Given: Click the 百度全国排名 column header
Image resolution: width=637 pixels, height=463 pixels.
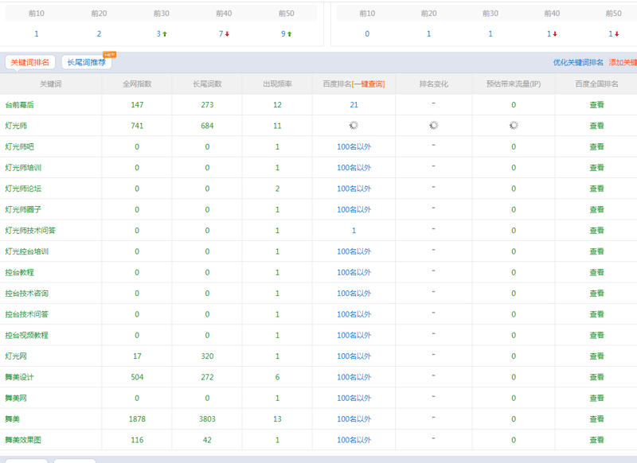Looking at the screenshot, I should [x=596, y=84].
